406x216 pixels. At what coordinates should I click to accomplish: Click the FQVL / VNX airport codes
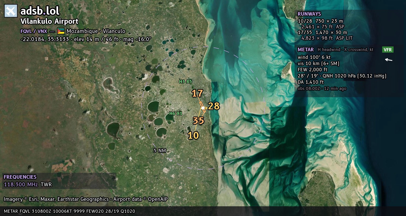(x=34, y=31)
